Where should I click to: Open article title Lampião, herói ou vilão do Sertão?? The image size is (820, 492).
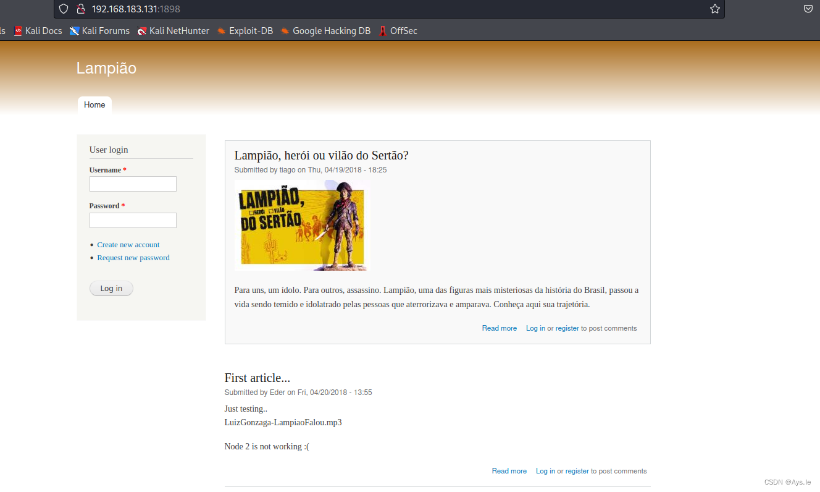tap(322, 155)
